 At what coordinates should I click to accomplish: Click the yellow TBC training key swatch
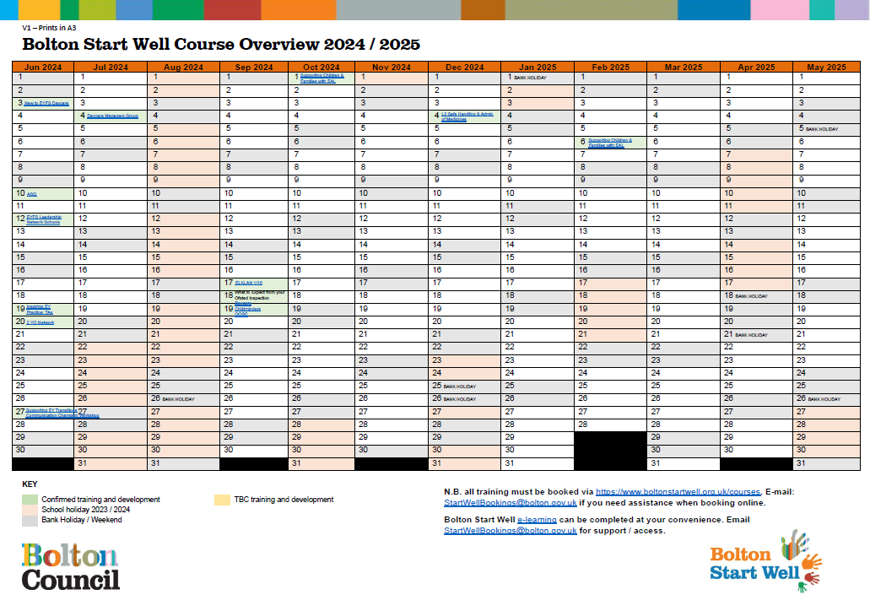223,500
